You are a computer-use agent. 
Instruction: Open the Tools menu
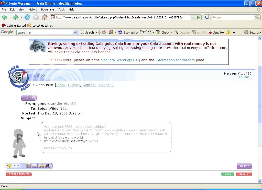(x=62, y=9)
